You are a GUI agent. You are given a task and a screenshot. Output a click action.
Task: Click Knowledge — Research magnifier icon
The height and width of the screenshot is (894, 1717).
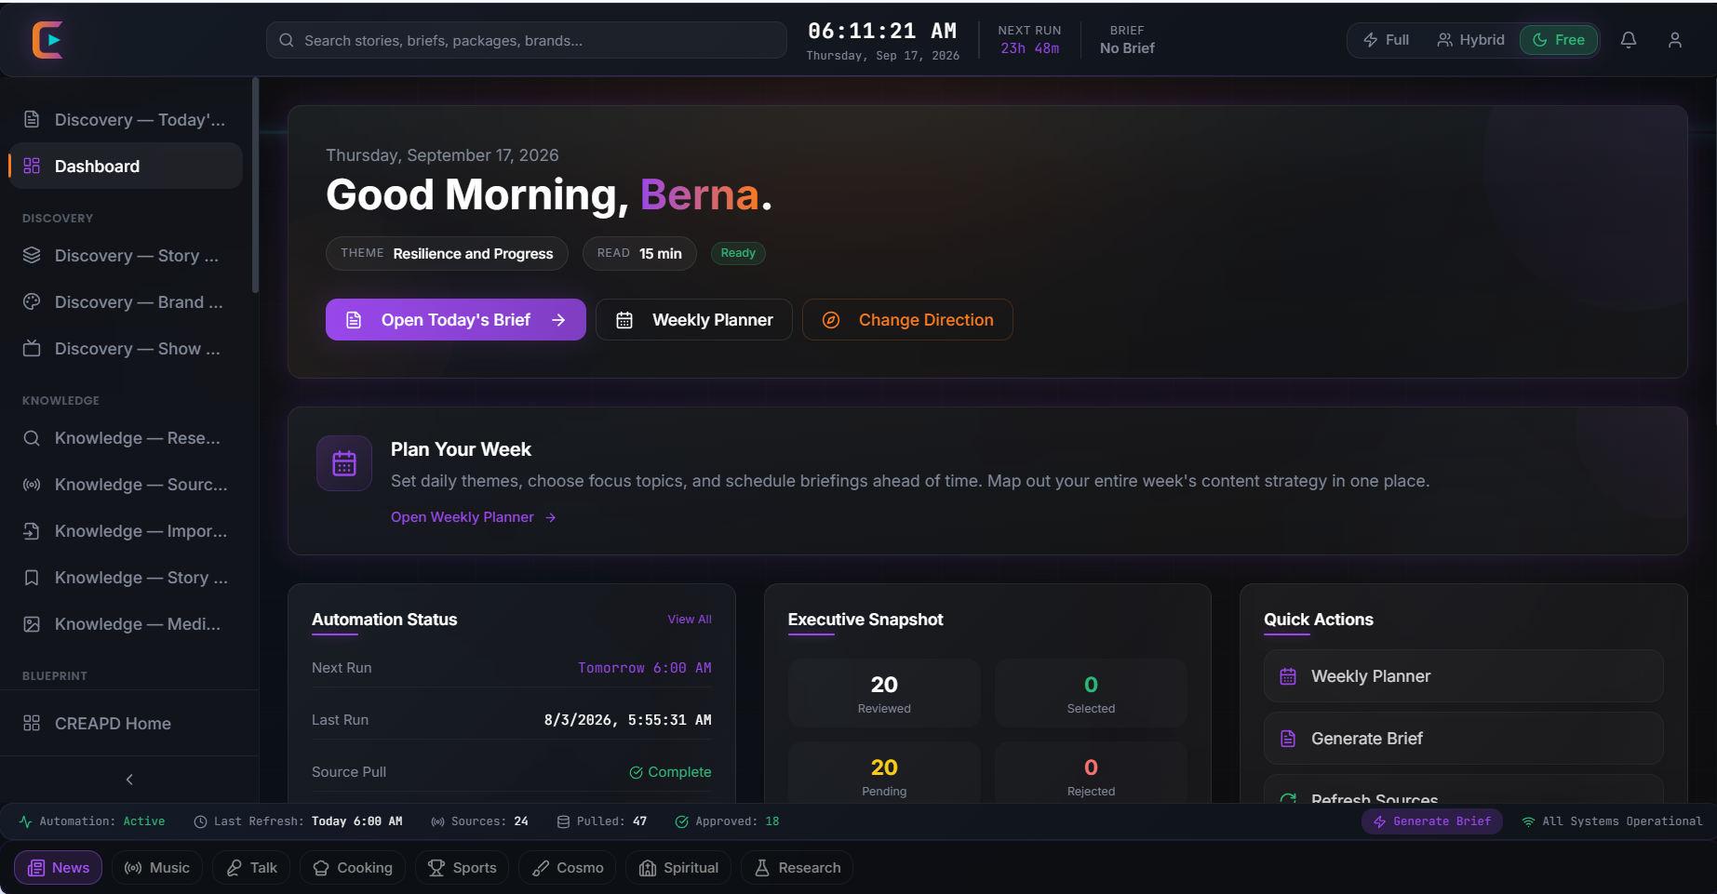pos(32,437)
